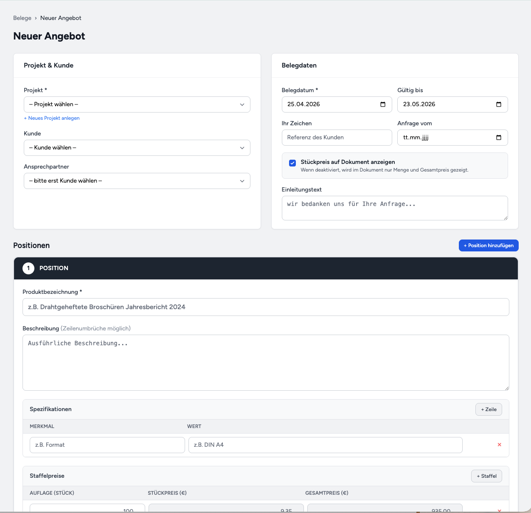The image size is (531, 513).
Task: Focus the Produktbezeichnung input field
Action: [x=266, y=307]
